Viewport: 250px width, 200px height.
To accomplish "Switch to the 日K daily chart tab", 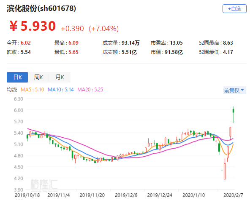I will (17, 77).
